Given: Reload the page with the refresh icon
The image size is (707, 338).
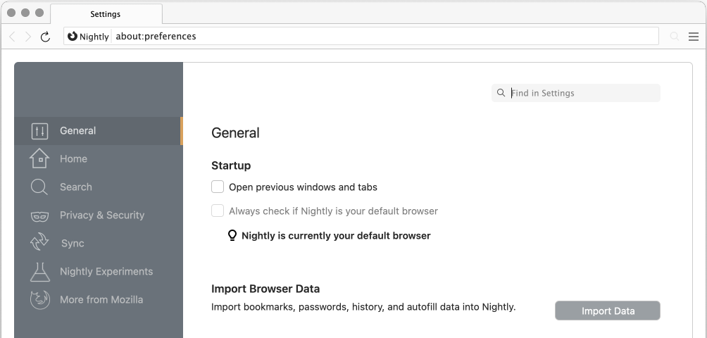Looking at the screenshot, I should (46, 37).
